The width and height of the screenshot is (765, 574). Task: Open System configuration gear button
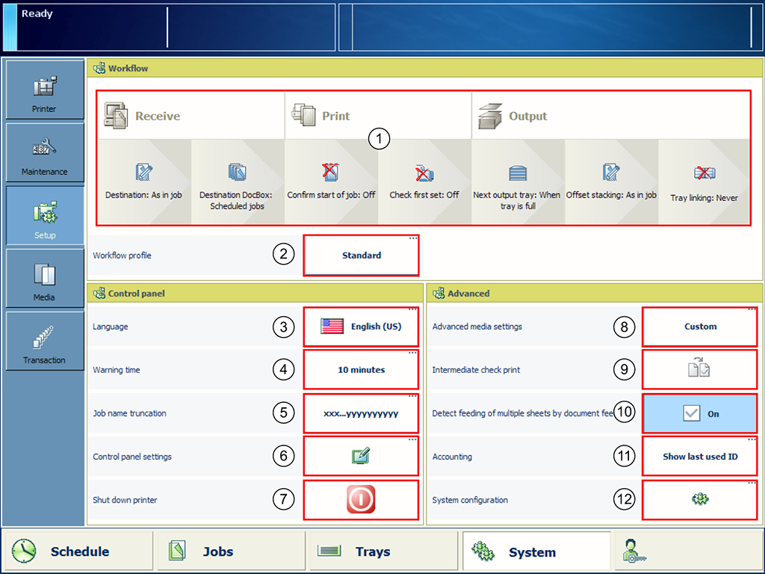pyautogui.click(x=700, y=500)
